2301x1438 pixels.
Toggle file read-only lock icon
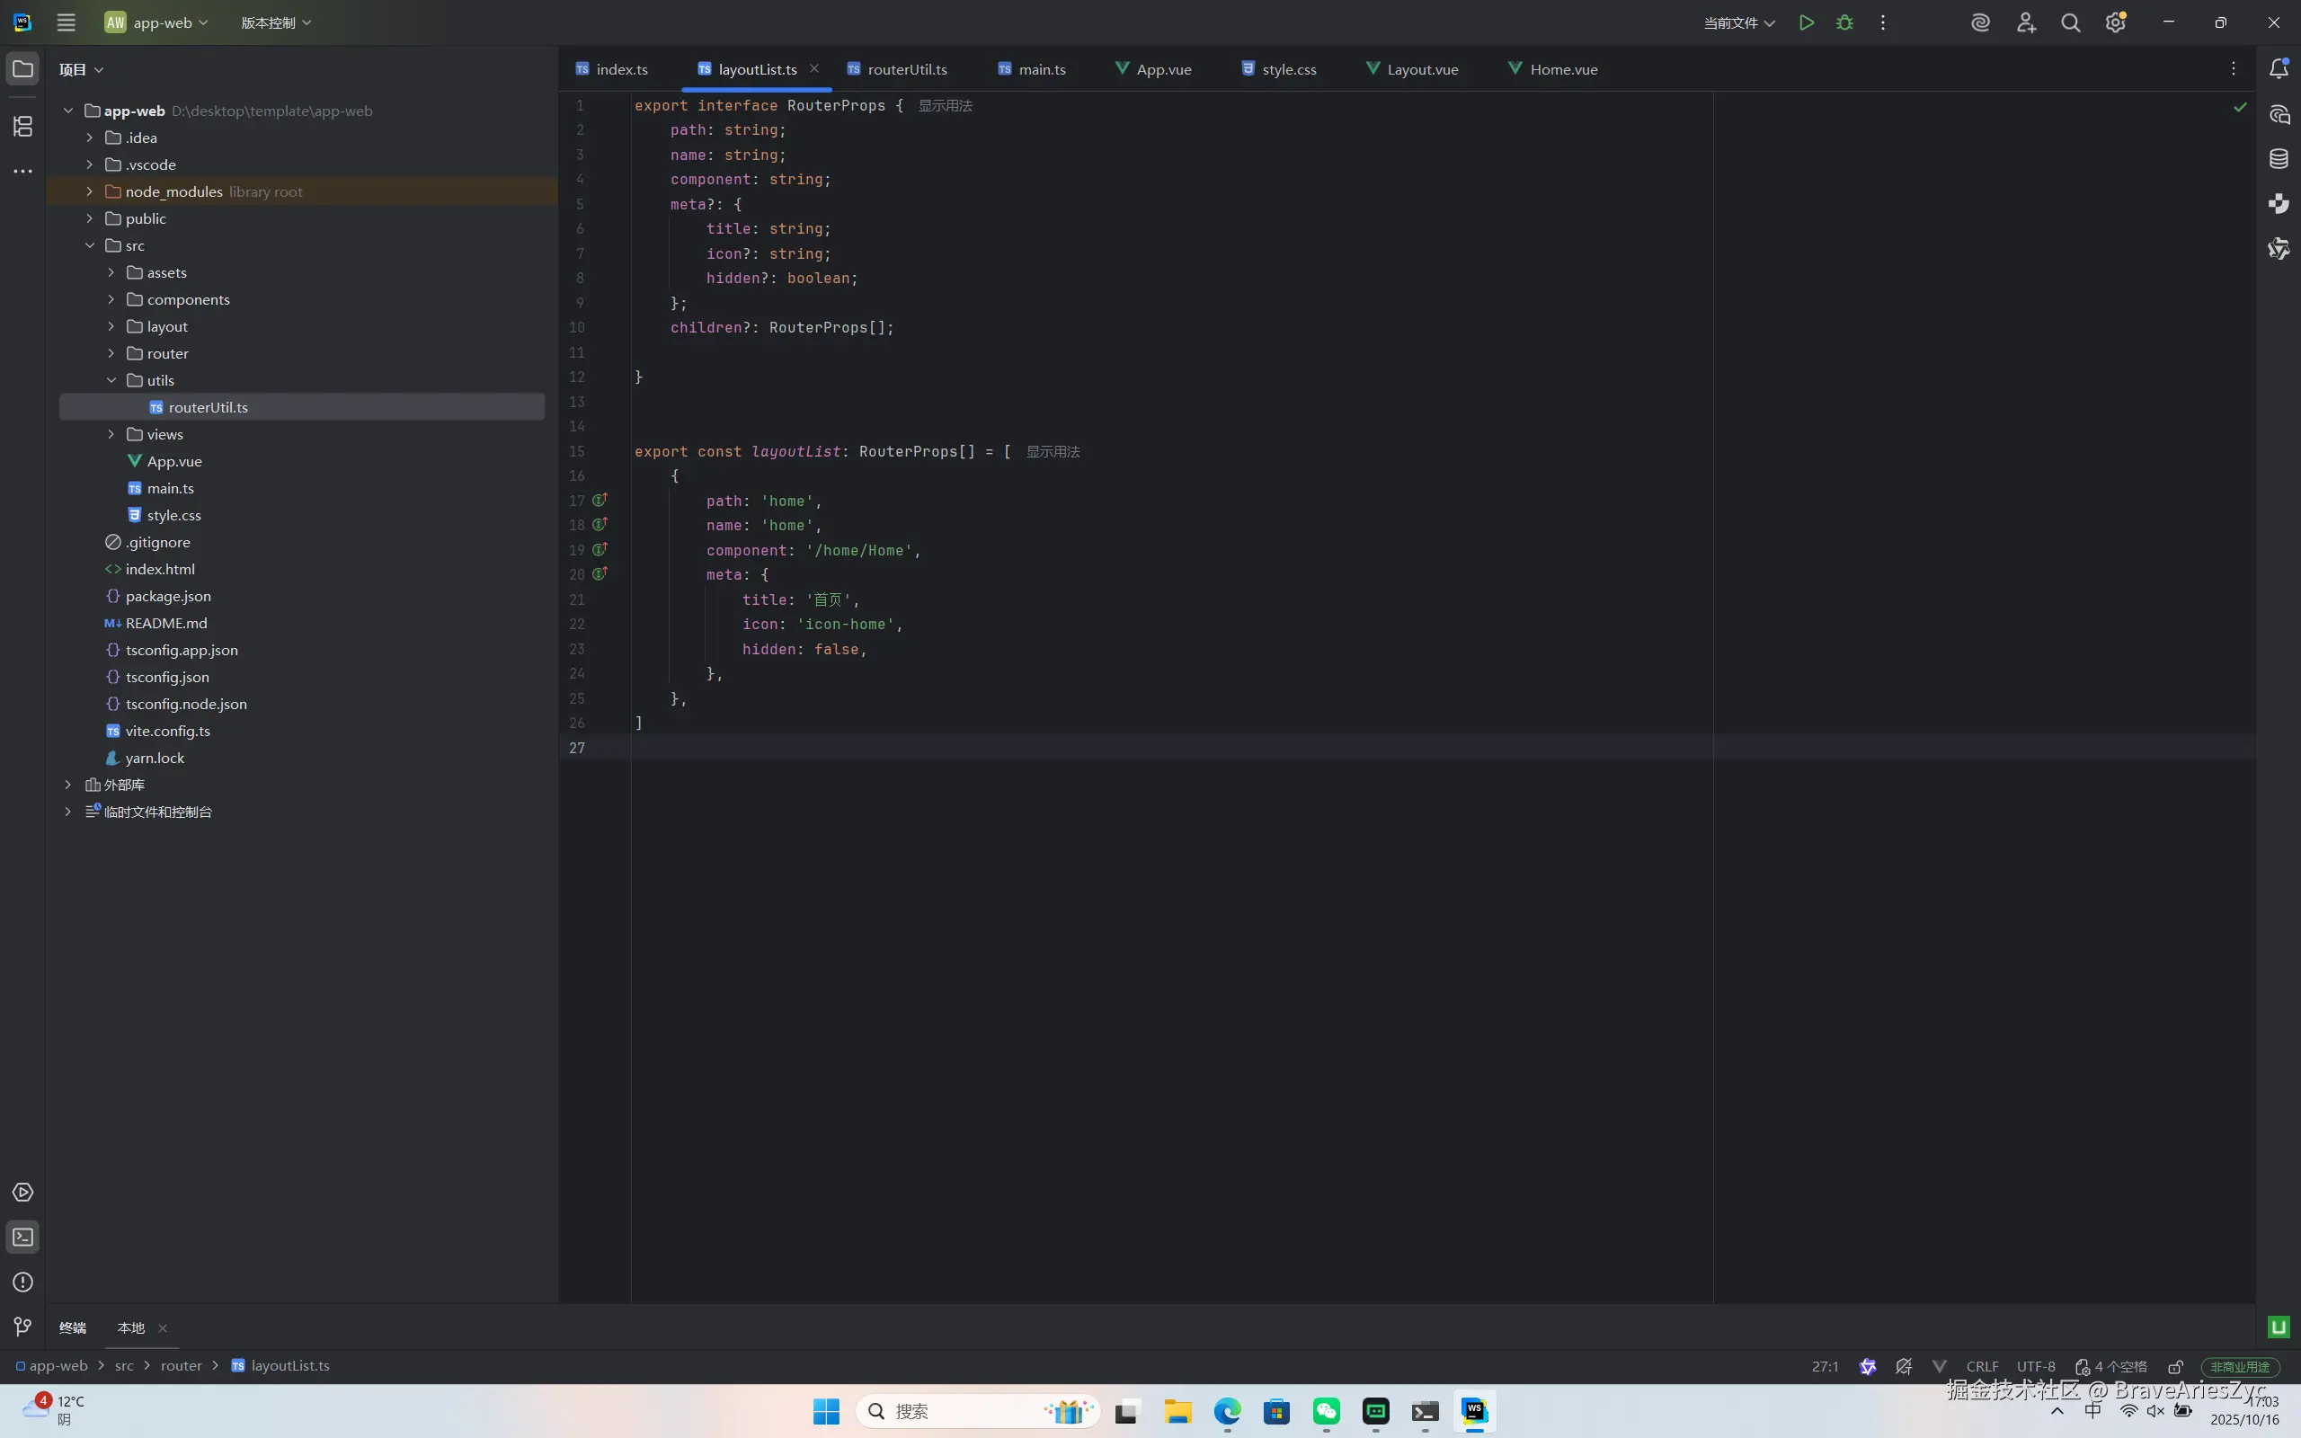(x=2175, y=1367)
